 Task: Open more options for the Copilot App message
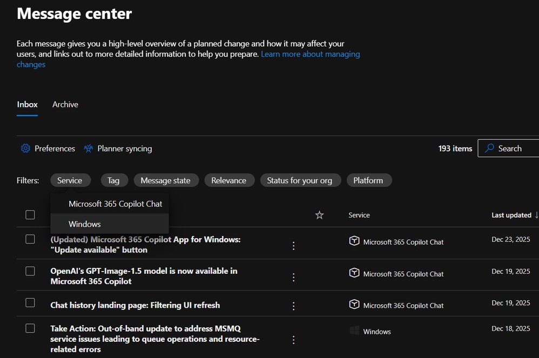click(x=293, y=245)
